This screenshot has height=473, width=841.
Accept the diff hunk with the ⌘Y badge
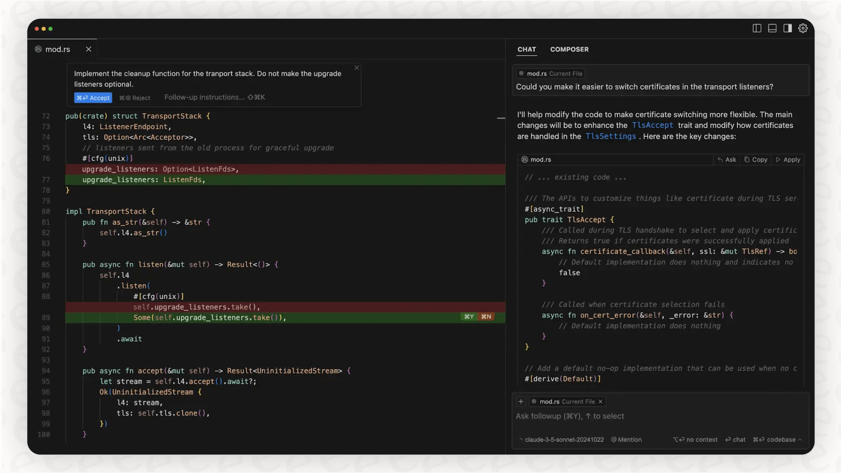(x=468, y=316)
